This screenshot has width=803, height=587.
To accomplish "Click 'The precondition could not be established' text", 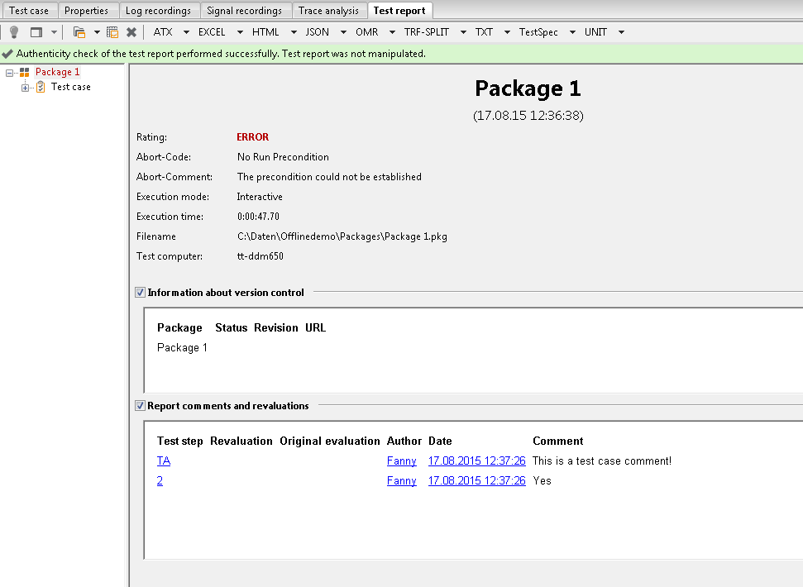I will click(329, 177).
